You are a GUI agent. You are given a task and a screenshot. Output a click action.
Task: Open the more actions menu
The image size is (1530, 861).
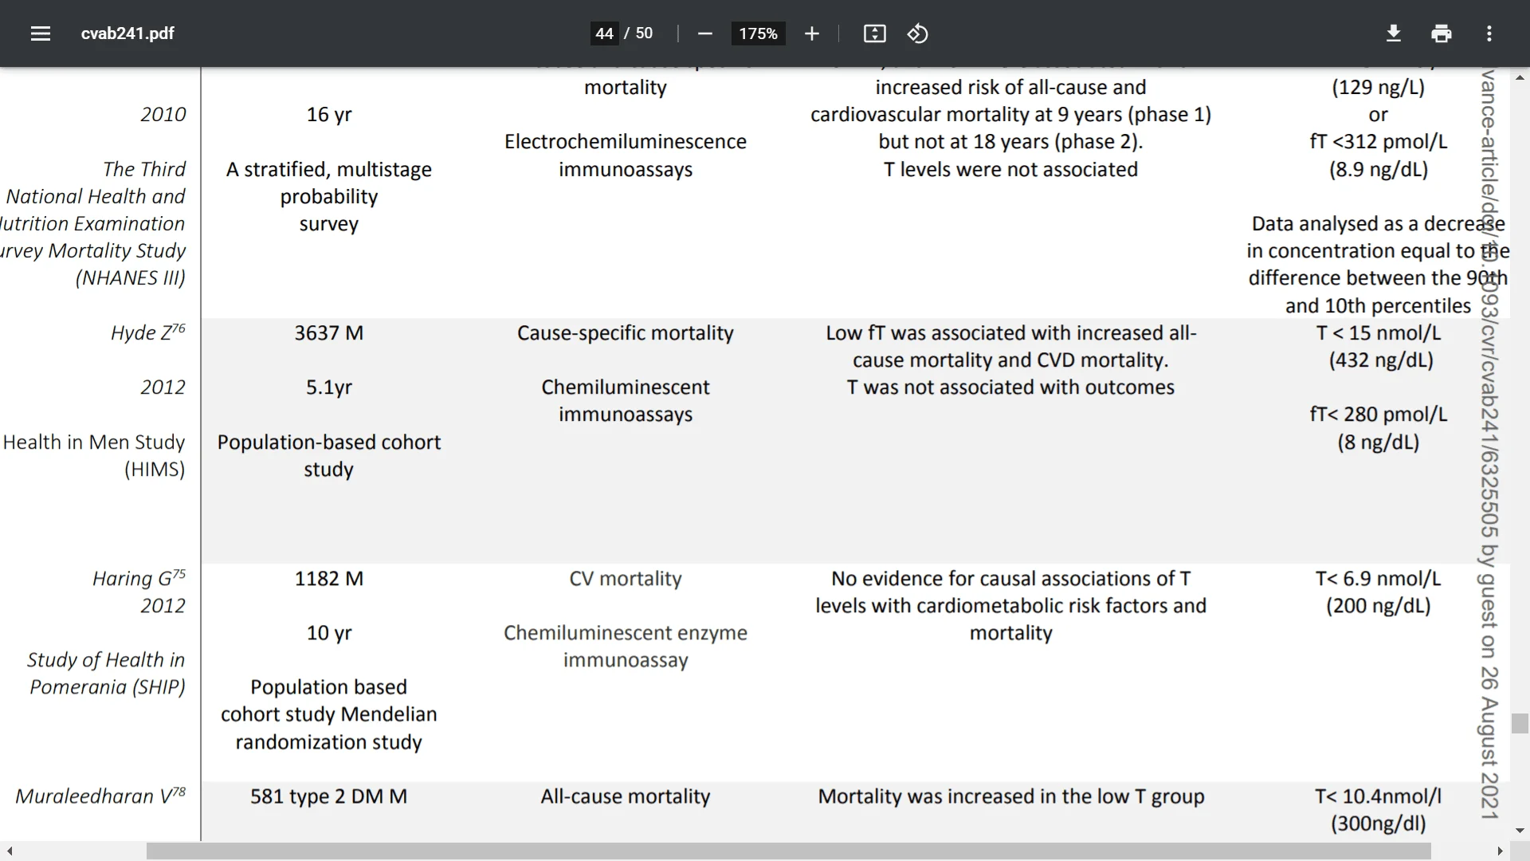pyautogui.click(x=1489, y=33)
